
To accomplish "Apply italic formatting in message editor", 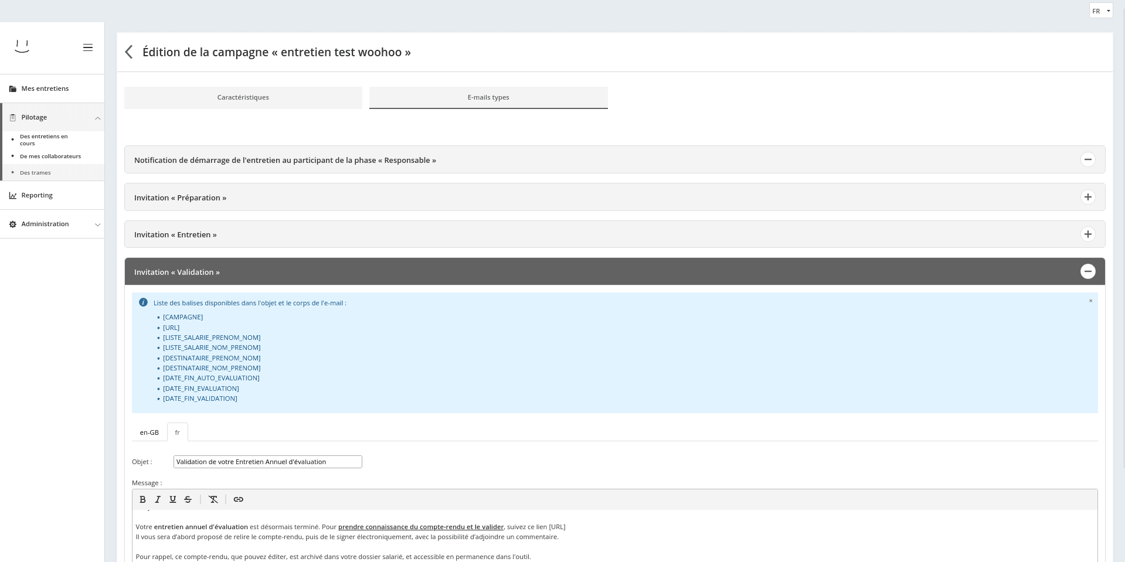I will click(158, 499).
